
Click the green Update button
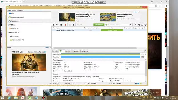99,25
